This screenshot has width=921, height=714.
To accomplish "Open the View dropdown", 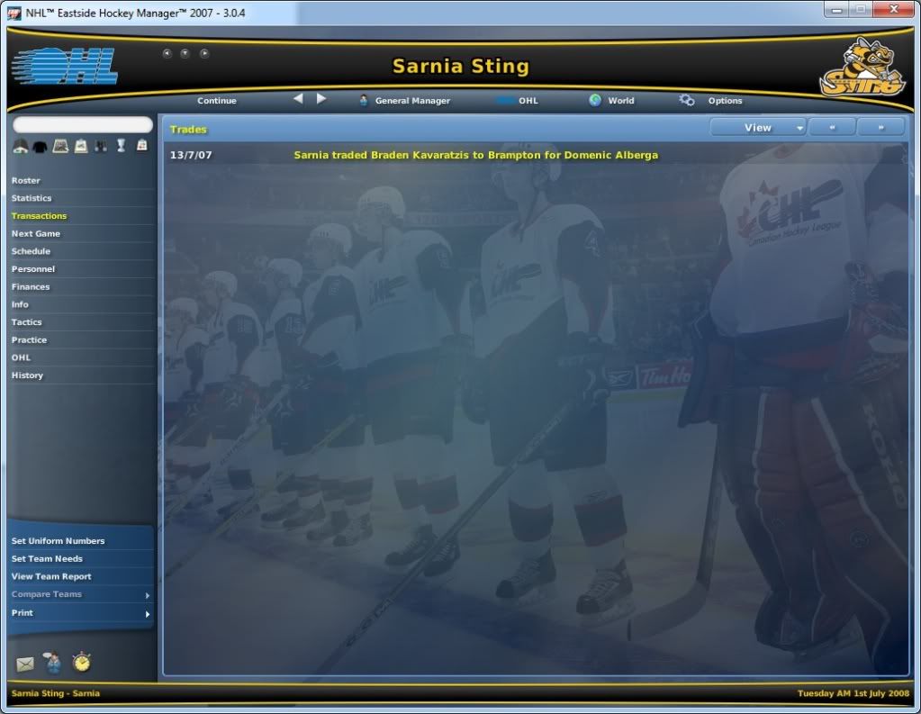I will click(758, 128).
